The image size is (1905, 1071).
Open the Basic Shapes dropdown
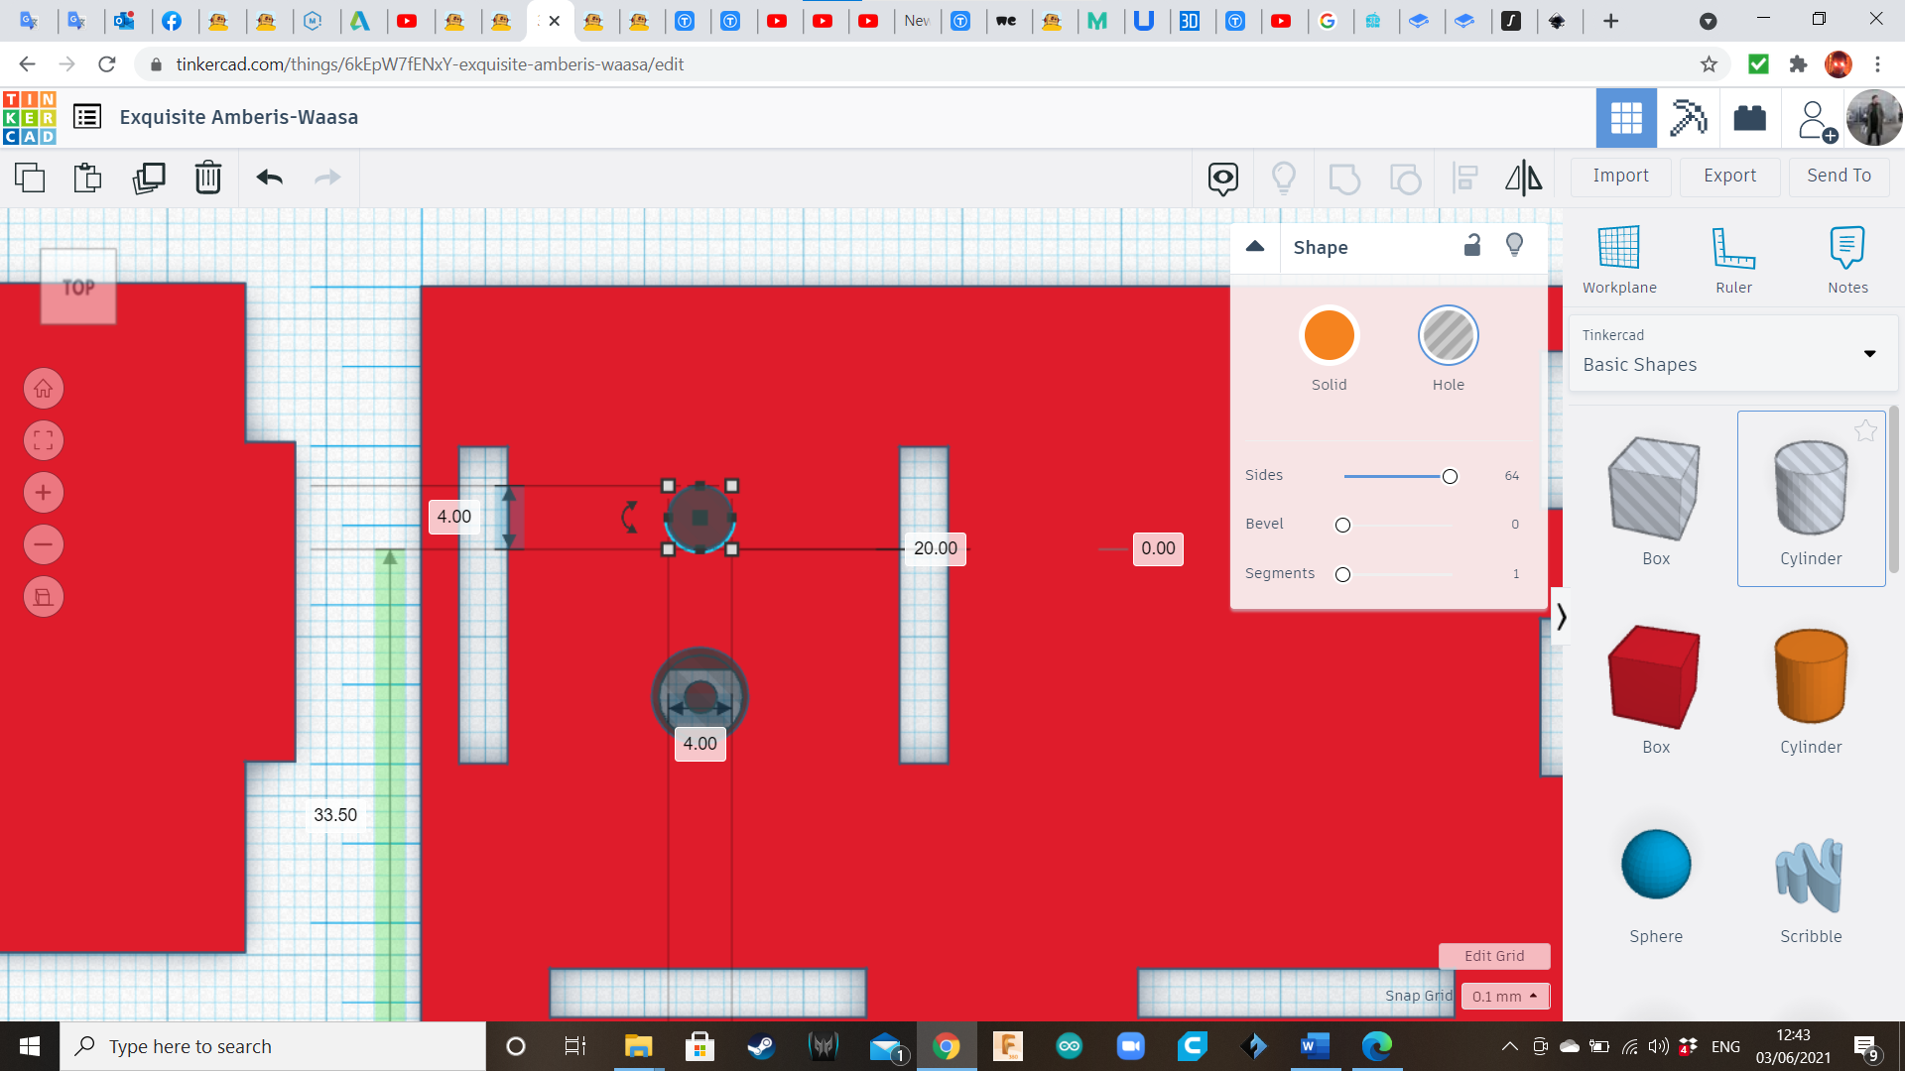click(x=1869, y=353)
